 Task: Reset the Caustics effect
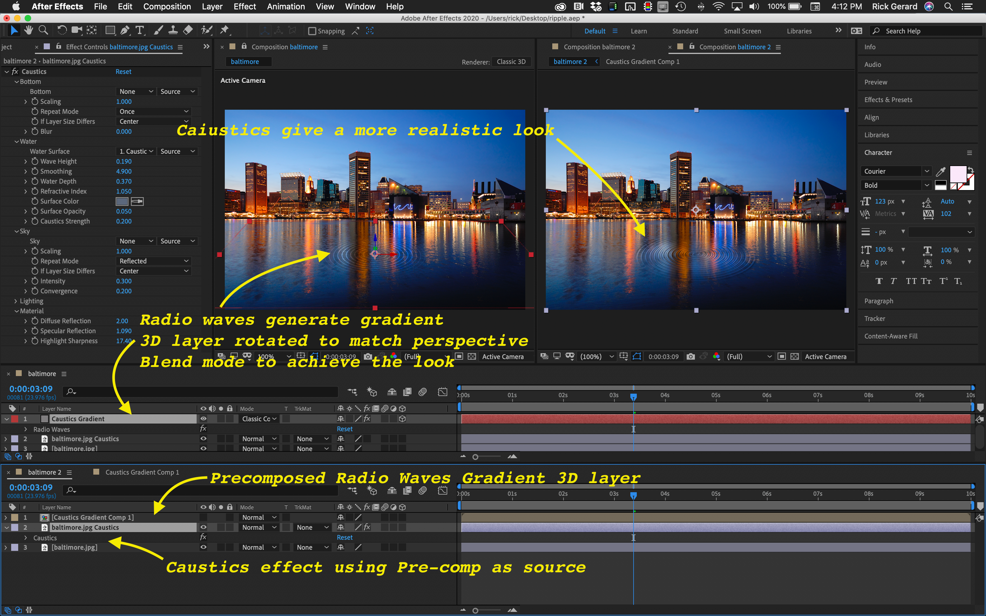(123, 72)
